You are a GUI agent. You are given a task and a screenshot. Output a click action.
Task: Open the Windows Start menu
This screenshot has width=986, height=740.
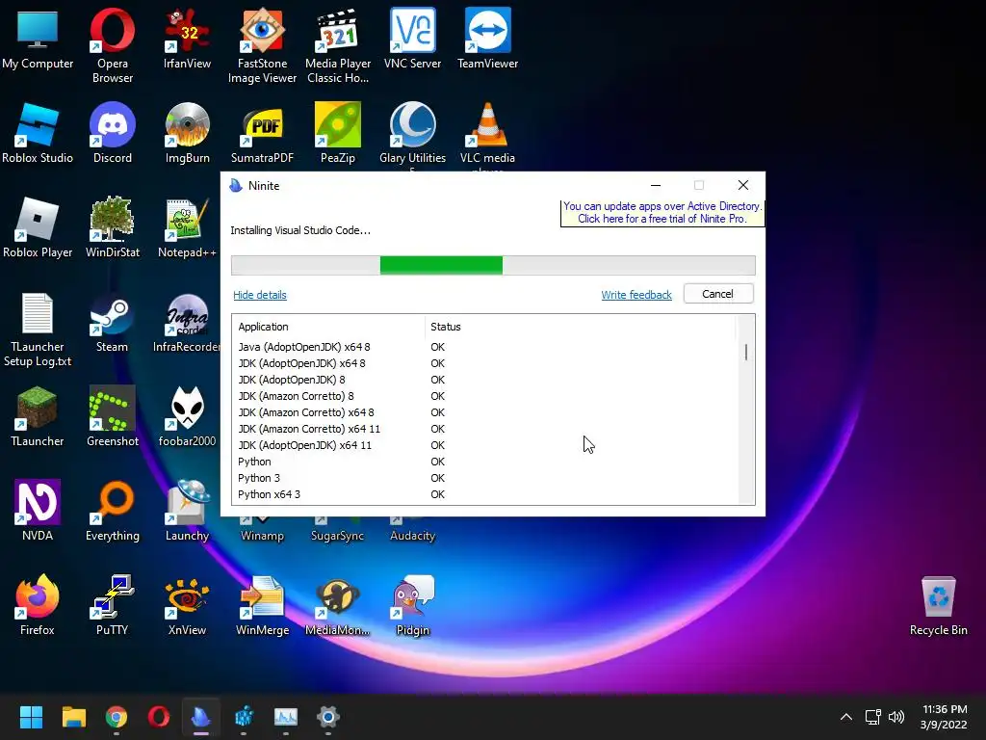(31, 717)
